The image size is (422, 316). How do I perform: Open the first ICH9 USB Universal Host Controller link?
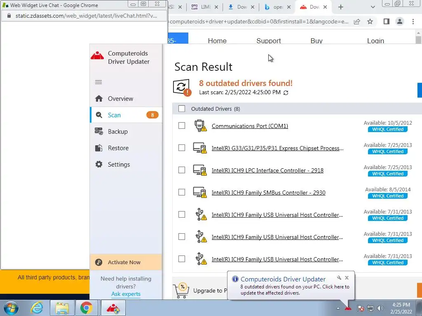pyautogui.click(x=277, y=215)
